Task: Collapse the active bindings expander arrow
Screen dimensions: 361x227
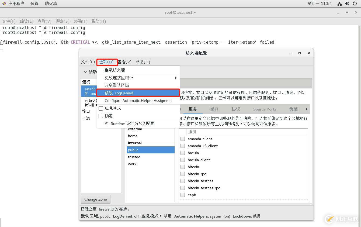Action: click(85, 72)
